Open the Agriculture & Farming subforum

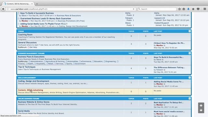coord(55,61)
